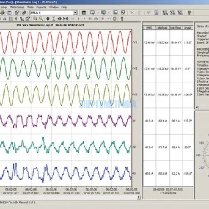Click the help question mark icon
The height and width of the screenshot is (209, 209).
pyautogui.click(x=189, y=13)
